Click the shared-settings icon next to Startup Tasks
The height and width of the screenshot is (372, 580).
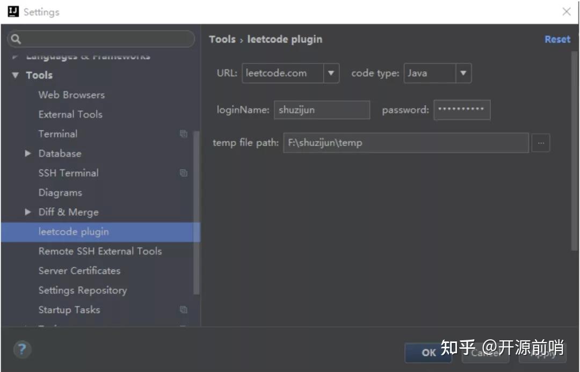point(184,310)
